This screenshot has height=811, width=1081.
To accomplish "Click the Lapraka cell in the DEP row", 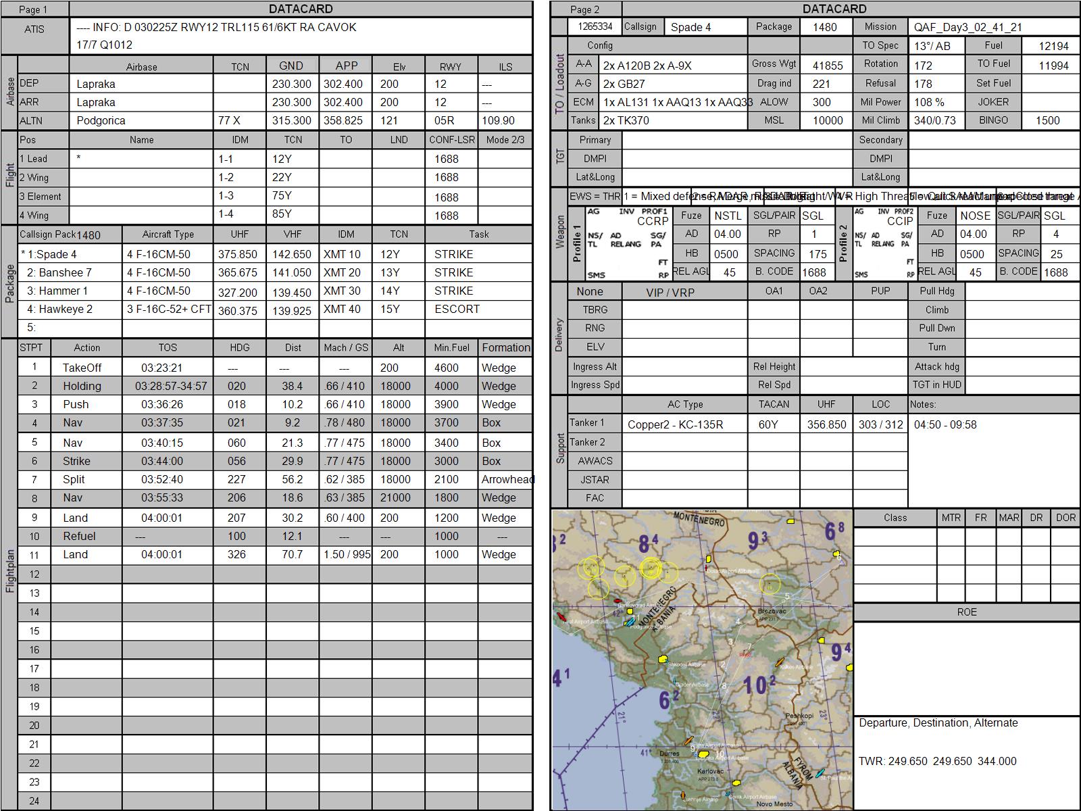I will click(x=141, y=84).
